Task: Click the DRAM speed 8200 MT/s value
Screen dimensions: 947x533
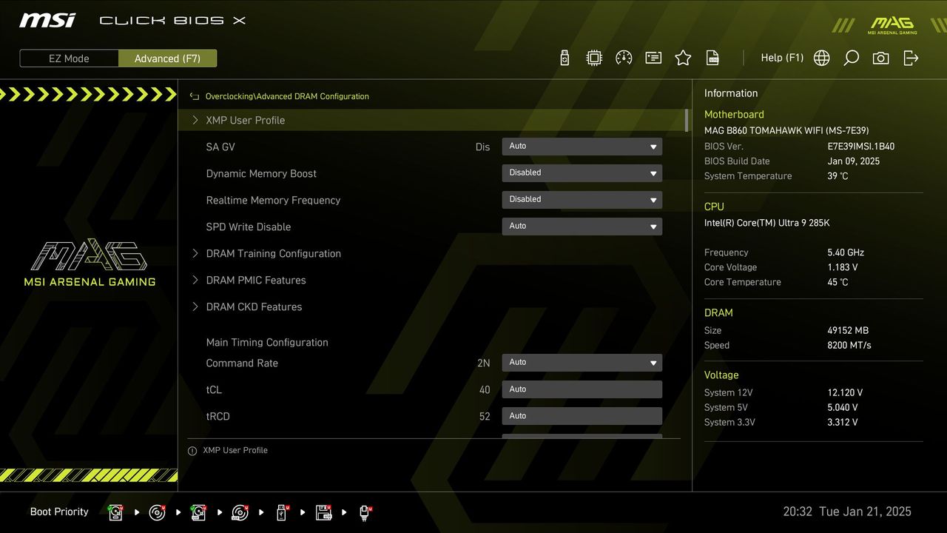Action: pos(849,345)
